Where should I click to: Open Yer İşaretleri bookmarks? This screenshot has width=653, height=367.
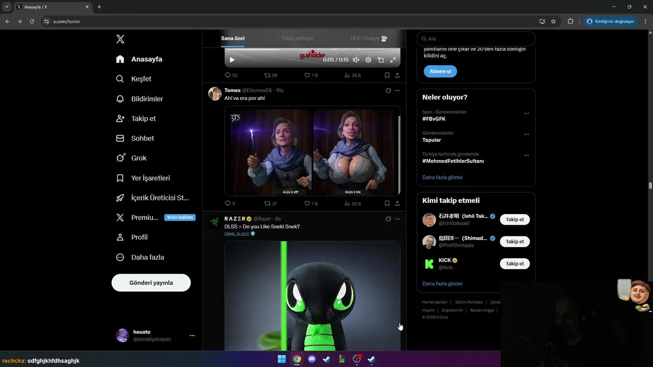pyautogui.click(x=143, y=178)
